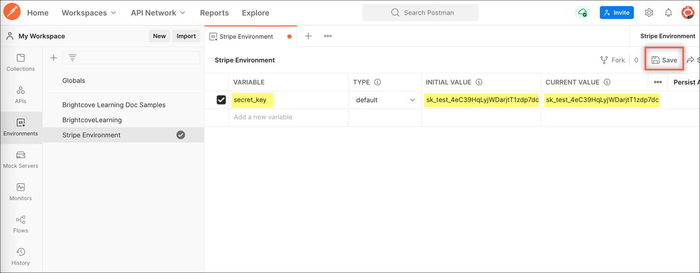Open APIs in the sidebar
The image size is (700, 273).
[x=21, y=95]
